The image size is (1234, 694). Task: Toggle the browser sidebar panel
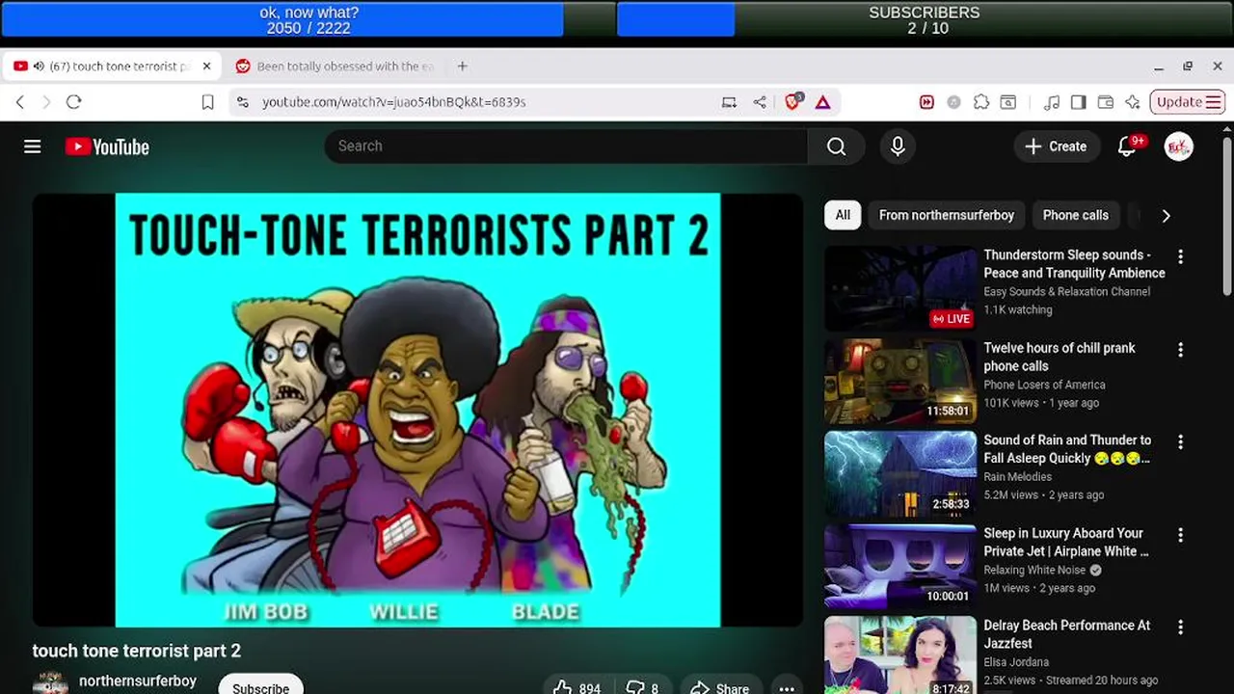click(1079, 102)
